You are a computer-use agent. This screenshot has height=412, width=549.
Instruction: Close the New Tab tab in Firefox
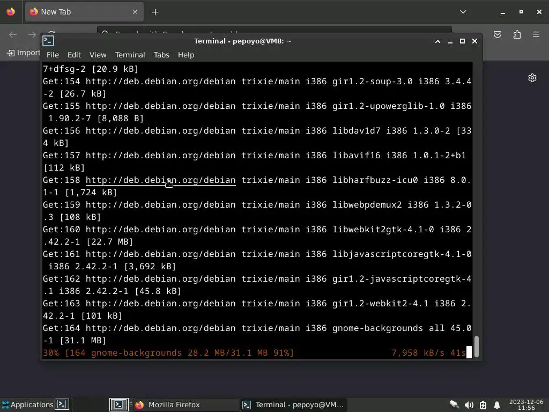[x=135, y=12]
